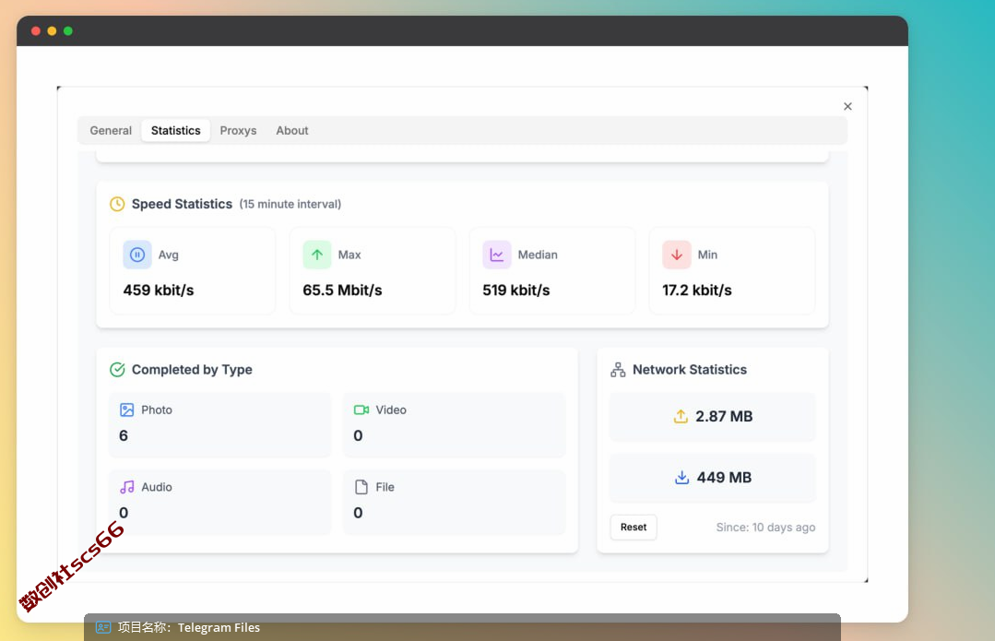Click the Speed Statistics heading
995x641 pixels.
point(182,204)
